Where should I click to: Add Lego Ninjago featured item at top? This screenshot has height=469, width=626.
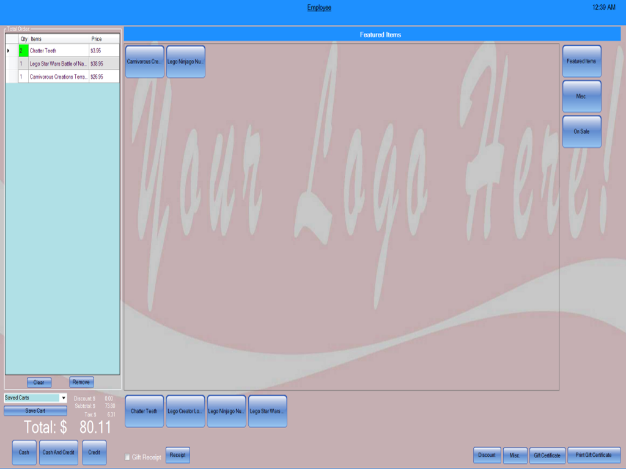pos(186,62)
